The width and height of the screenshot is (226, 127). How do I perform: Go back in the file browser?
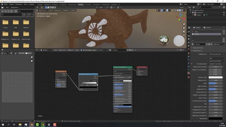[2, 11]
